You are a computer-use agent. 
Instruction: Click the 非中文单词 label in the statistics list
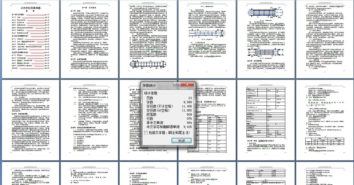click(155, 123)
